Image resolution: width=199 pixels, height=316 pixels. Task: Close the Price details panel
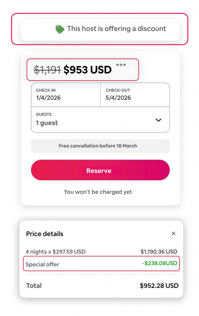coord(173,234)
